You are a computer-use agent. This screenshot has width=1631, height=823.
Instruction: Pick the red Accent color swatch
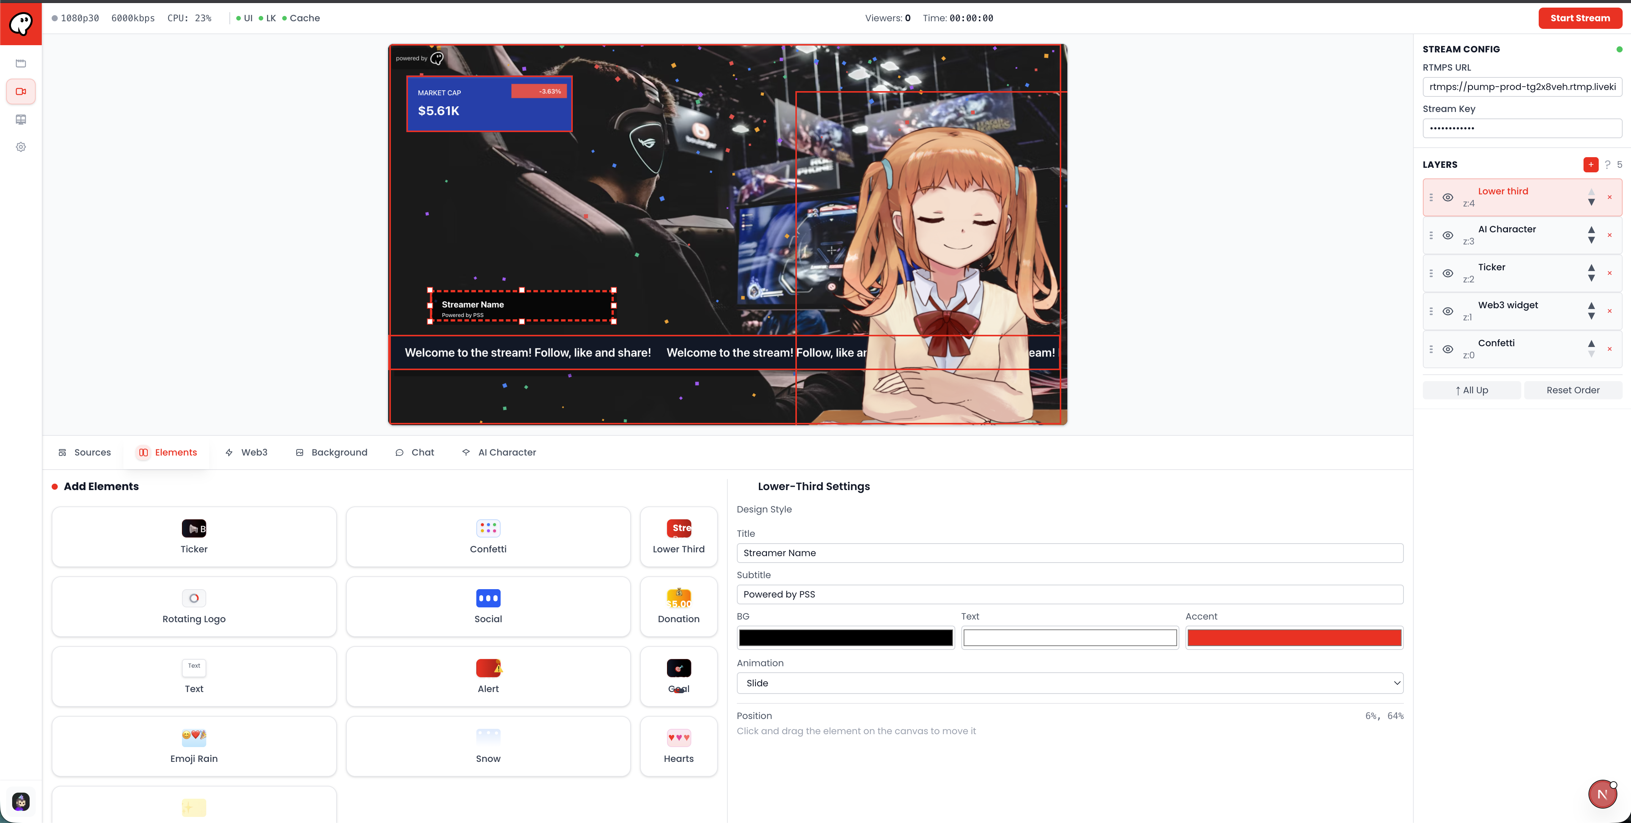tap(1294, 638)
